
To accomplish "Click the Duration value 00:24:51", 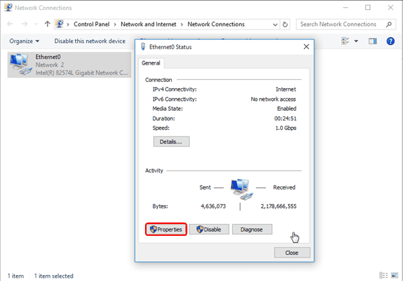I will pyautogui.click(x=285, y=118).
